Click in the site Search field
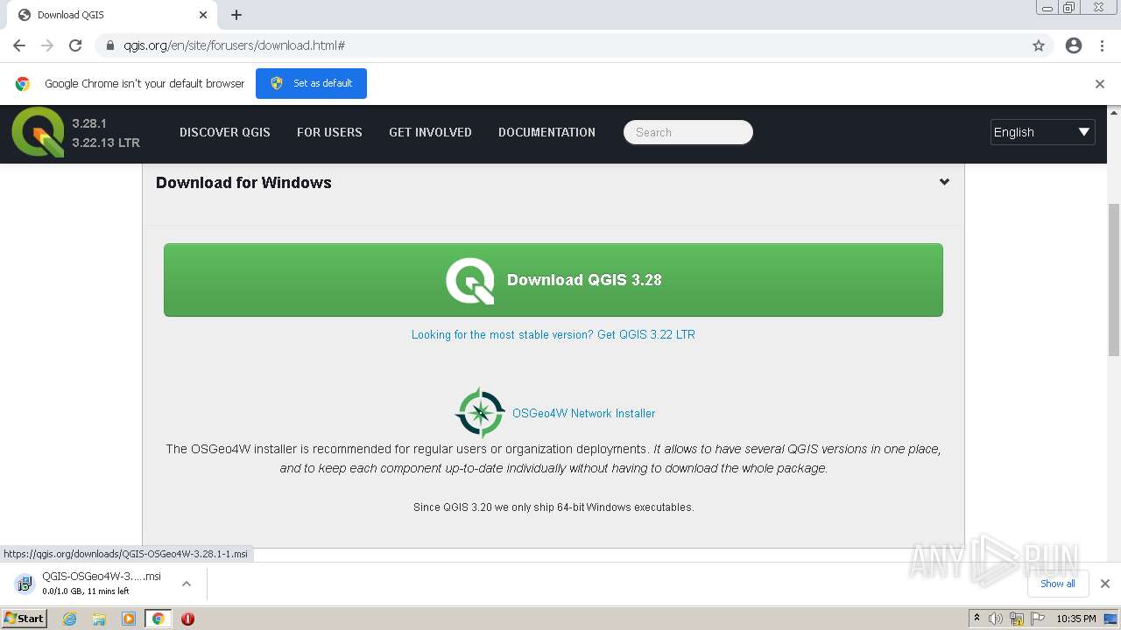Screen dimensions: 1121x630 tap(688, 132)
